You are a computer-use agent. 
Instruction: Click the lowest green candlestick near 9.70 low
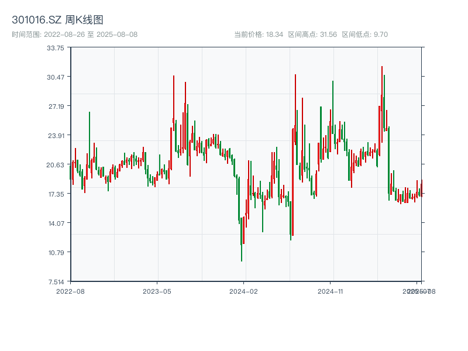[x=242, y=240]
